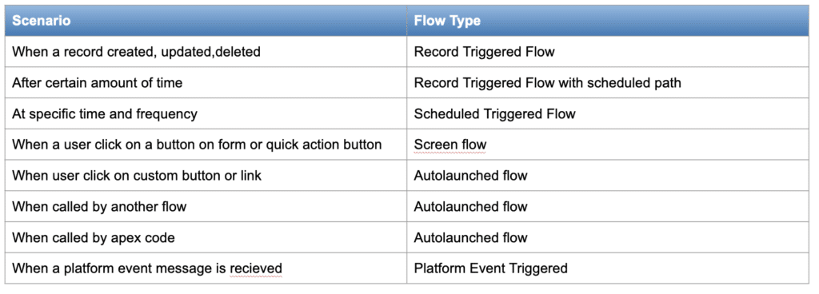Click the 'Platform Event Triggered' cell
Screen dimensions: 819x294
click(608, 268)
